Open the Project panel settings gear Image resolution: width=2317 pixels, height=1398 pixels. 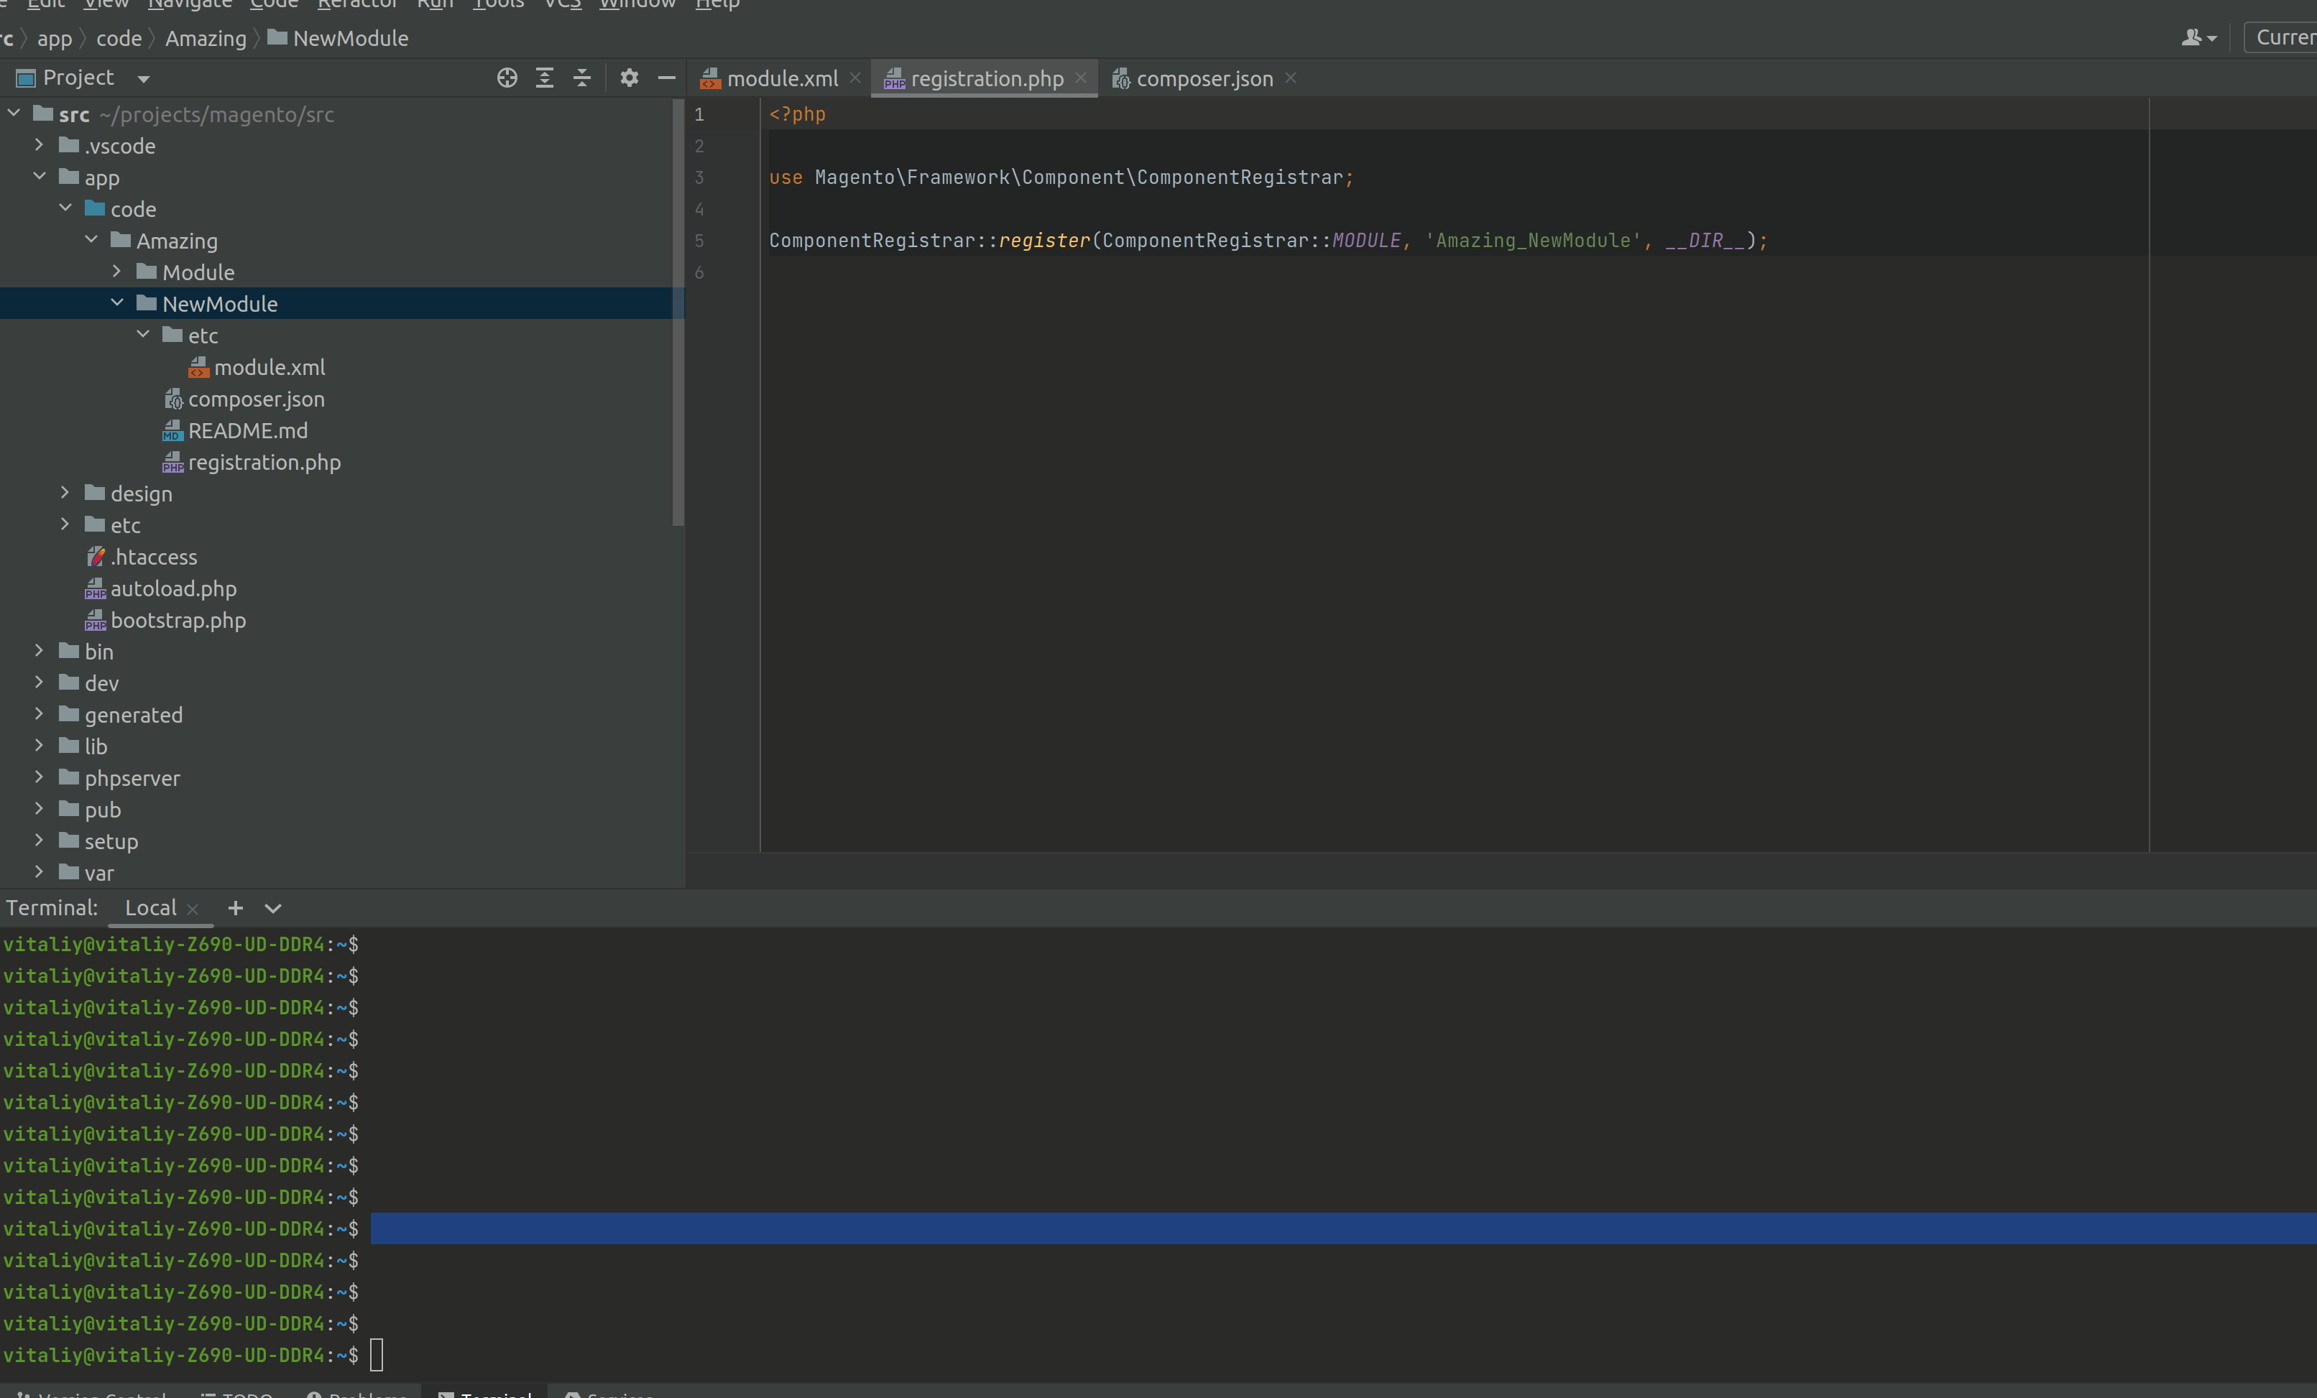(629, 78)
